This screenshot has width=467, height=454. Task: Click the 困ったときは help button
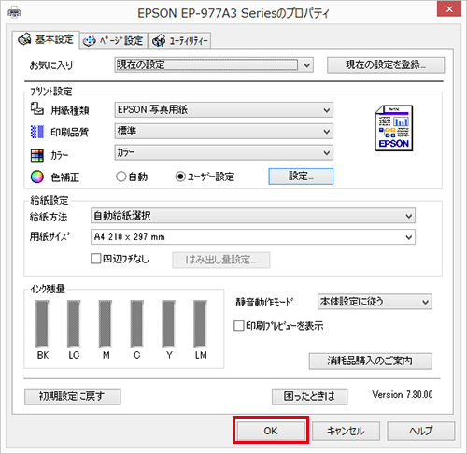click(309, 396)
